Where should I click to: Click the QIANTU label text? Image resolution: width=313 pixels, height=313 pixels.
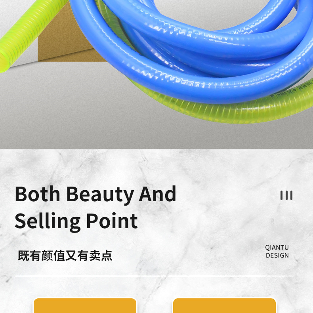coord(277,248)
